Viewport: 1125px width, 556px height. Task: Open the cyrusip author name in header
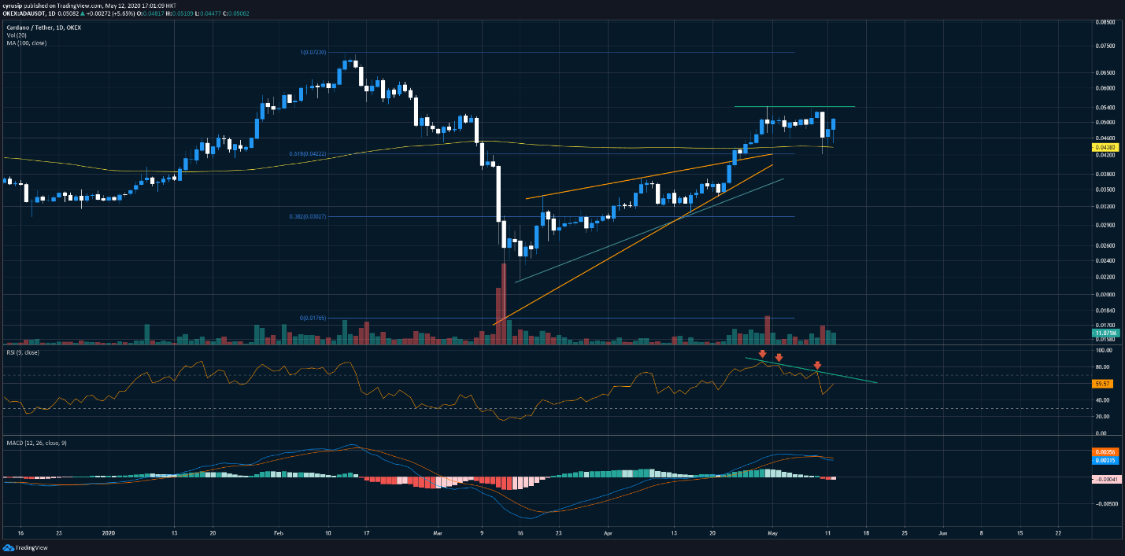(14, 4)
